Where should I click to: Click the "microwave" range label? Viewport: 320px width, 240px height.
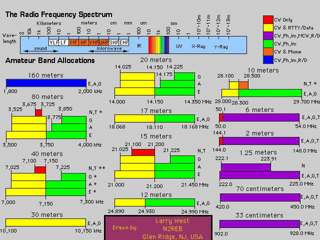pyautogui.click(x=109, y=48)
